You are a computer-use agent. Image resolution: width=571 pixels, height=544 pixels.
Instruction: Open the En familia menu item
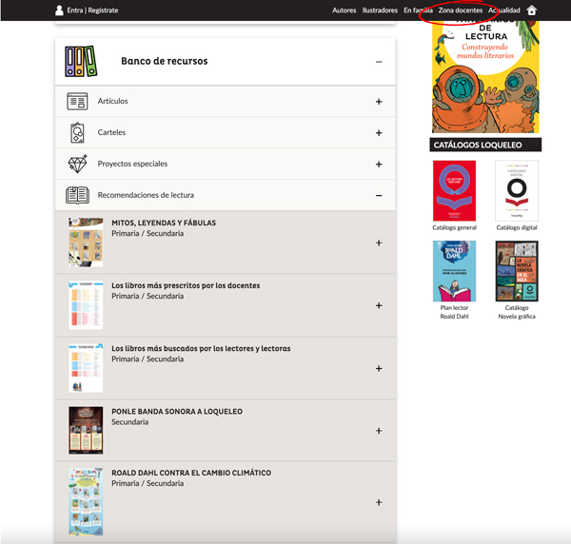418,10
